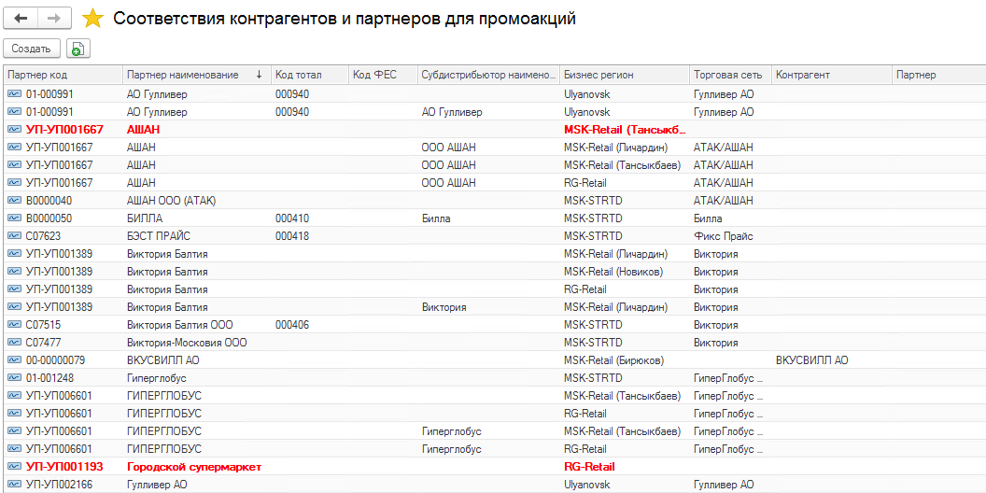Click the forward navigation arrow
986x493 pixels.
click(x=53, y=19)
